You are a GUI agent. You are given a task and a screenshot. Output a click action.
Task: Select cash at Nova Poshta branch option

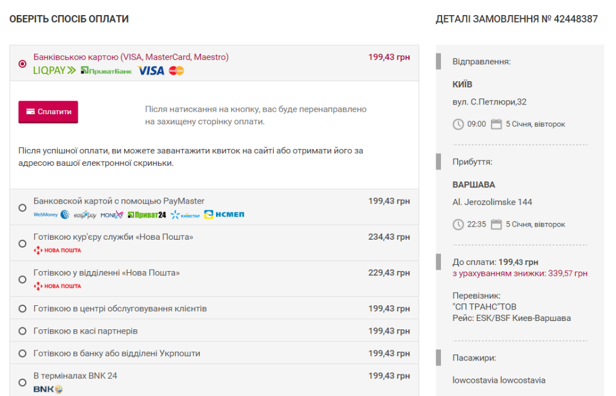(22, 279)
